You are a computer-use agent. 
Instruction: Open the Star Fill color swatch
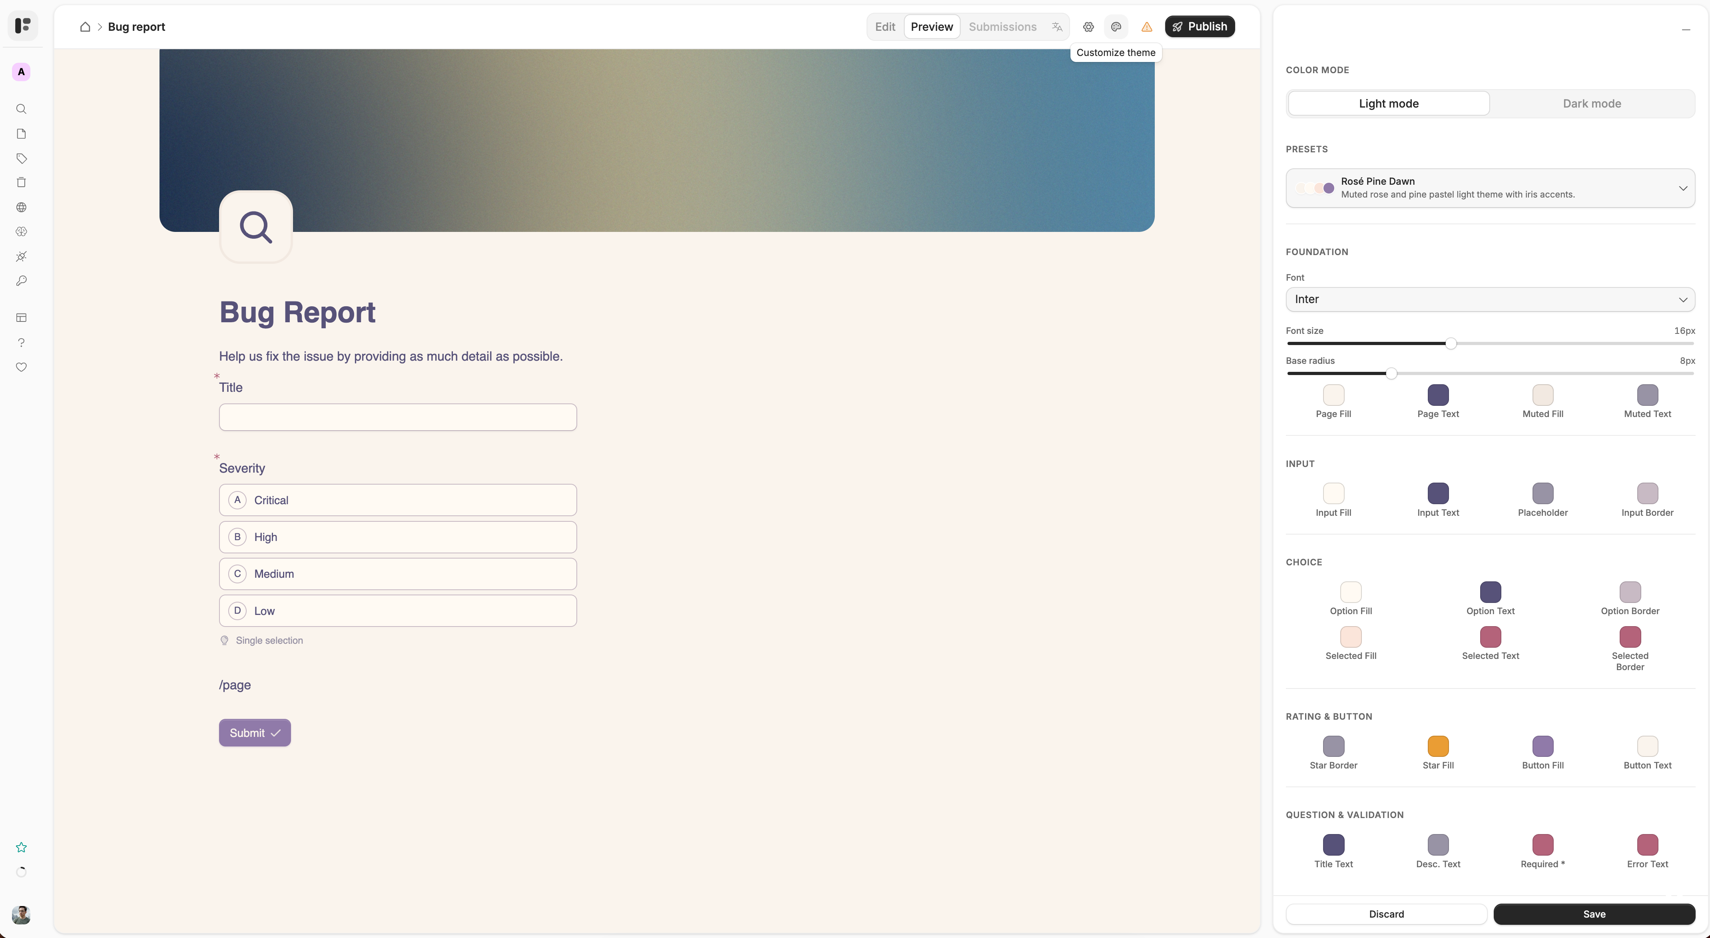[x=1438, y=746]
